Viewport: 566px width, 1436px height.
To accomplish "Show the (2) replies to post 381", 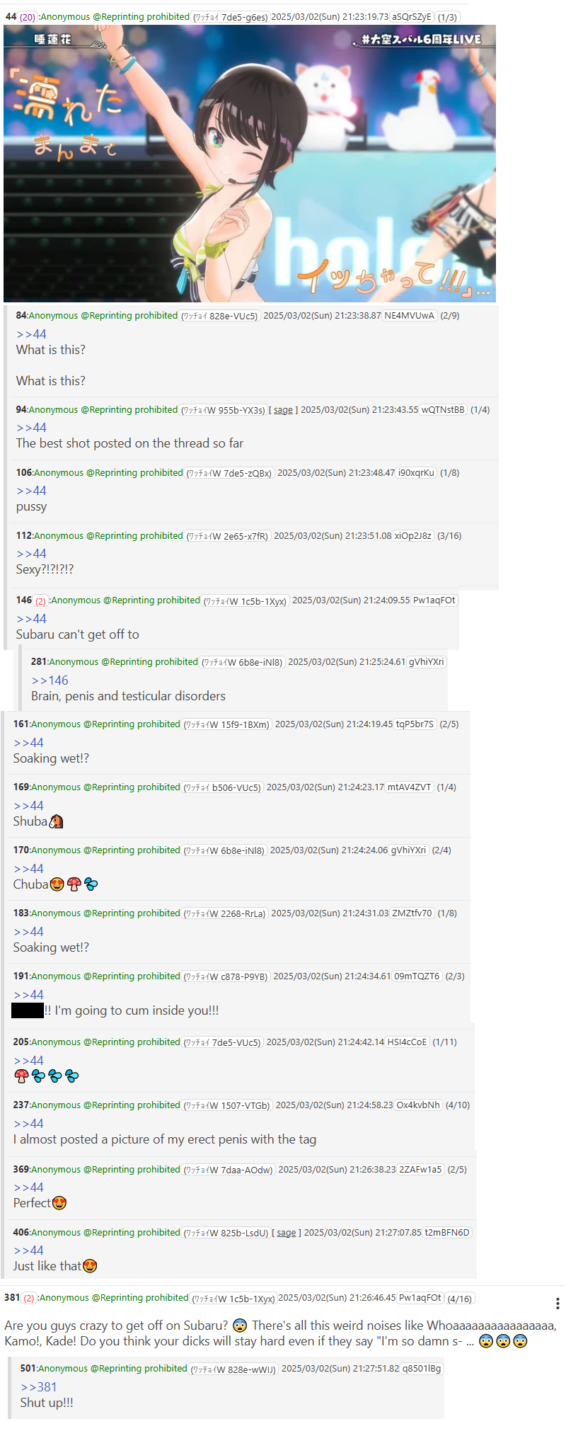I will [28, 1299].
